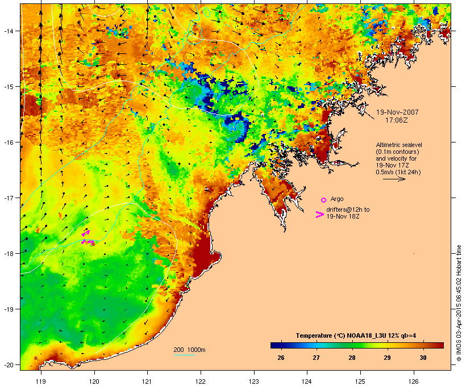Click the dark red end of colorbar
The image size is (466, 386).
click(440, 345)
